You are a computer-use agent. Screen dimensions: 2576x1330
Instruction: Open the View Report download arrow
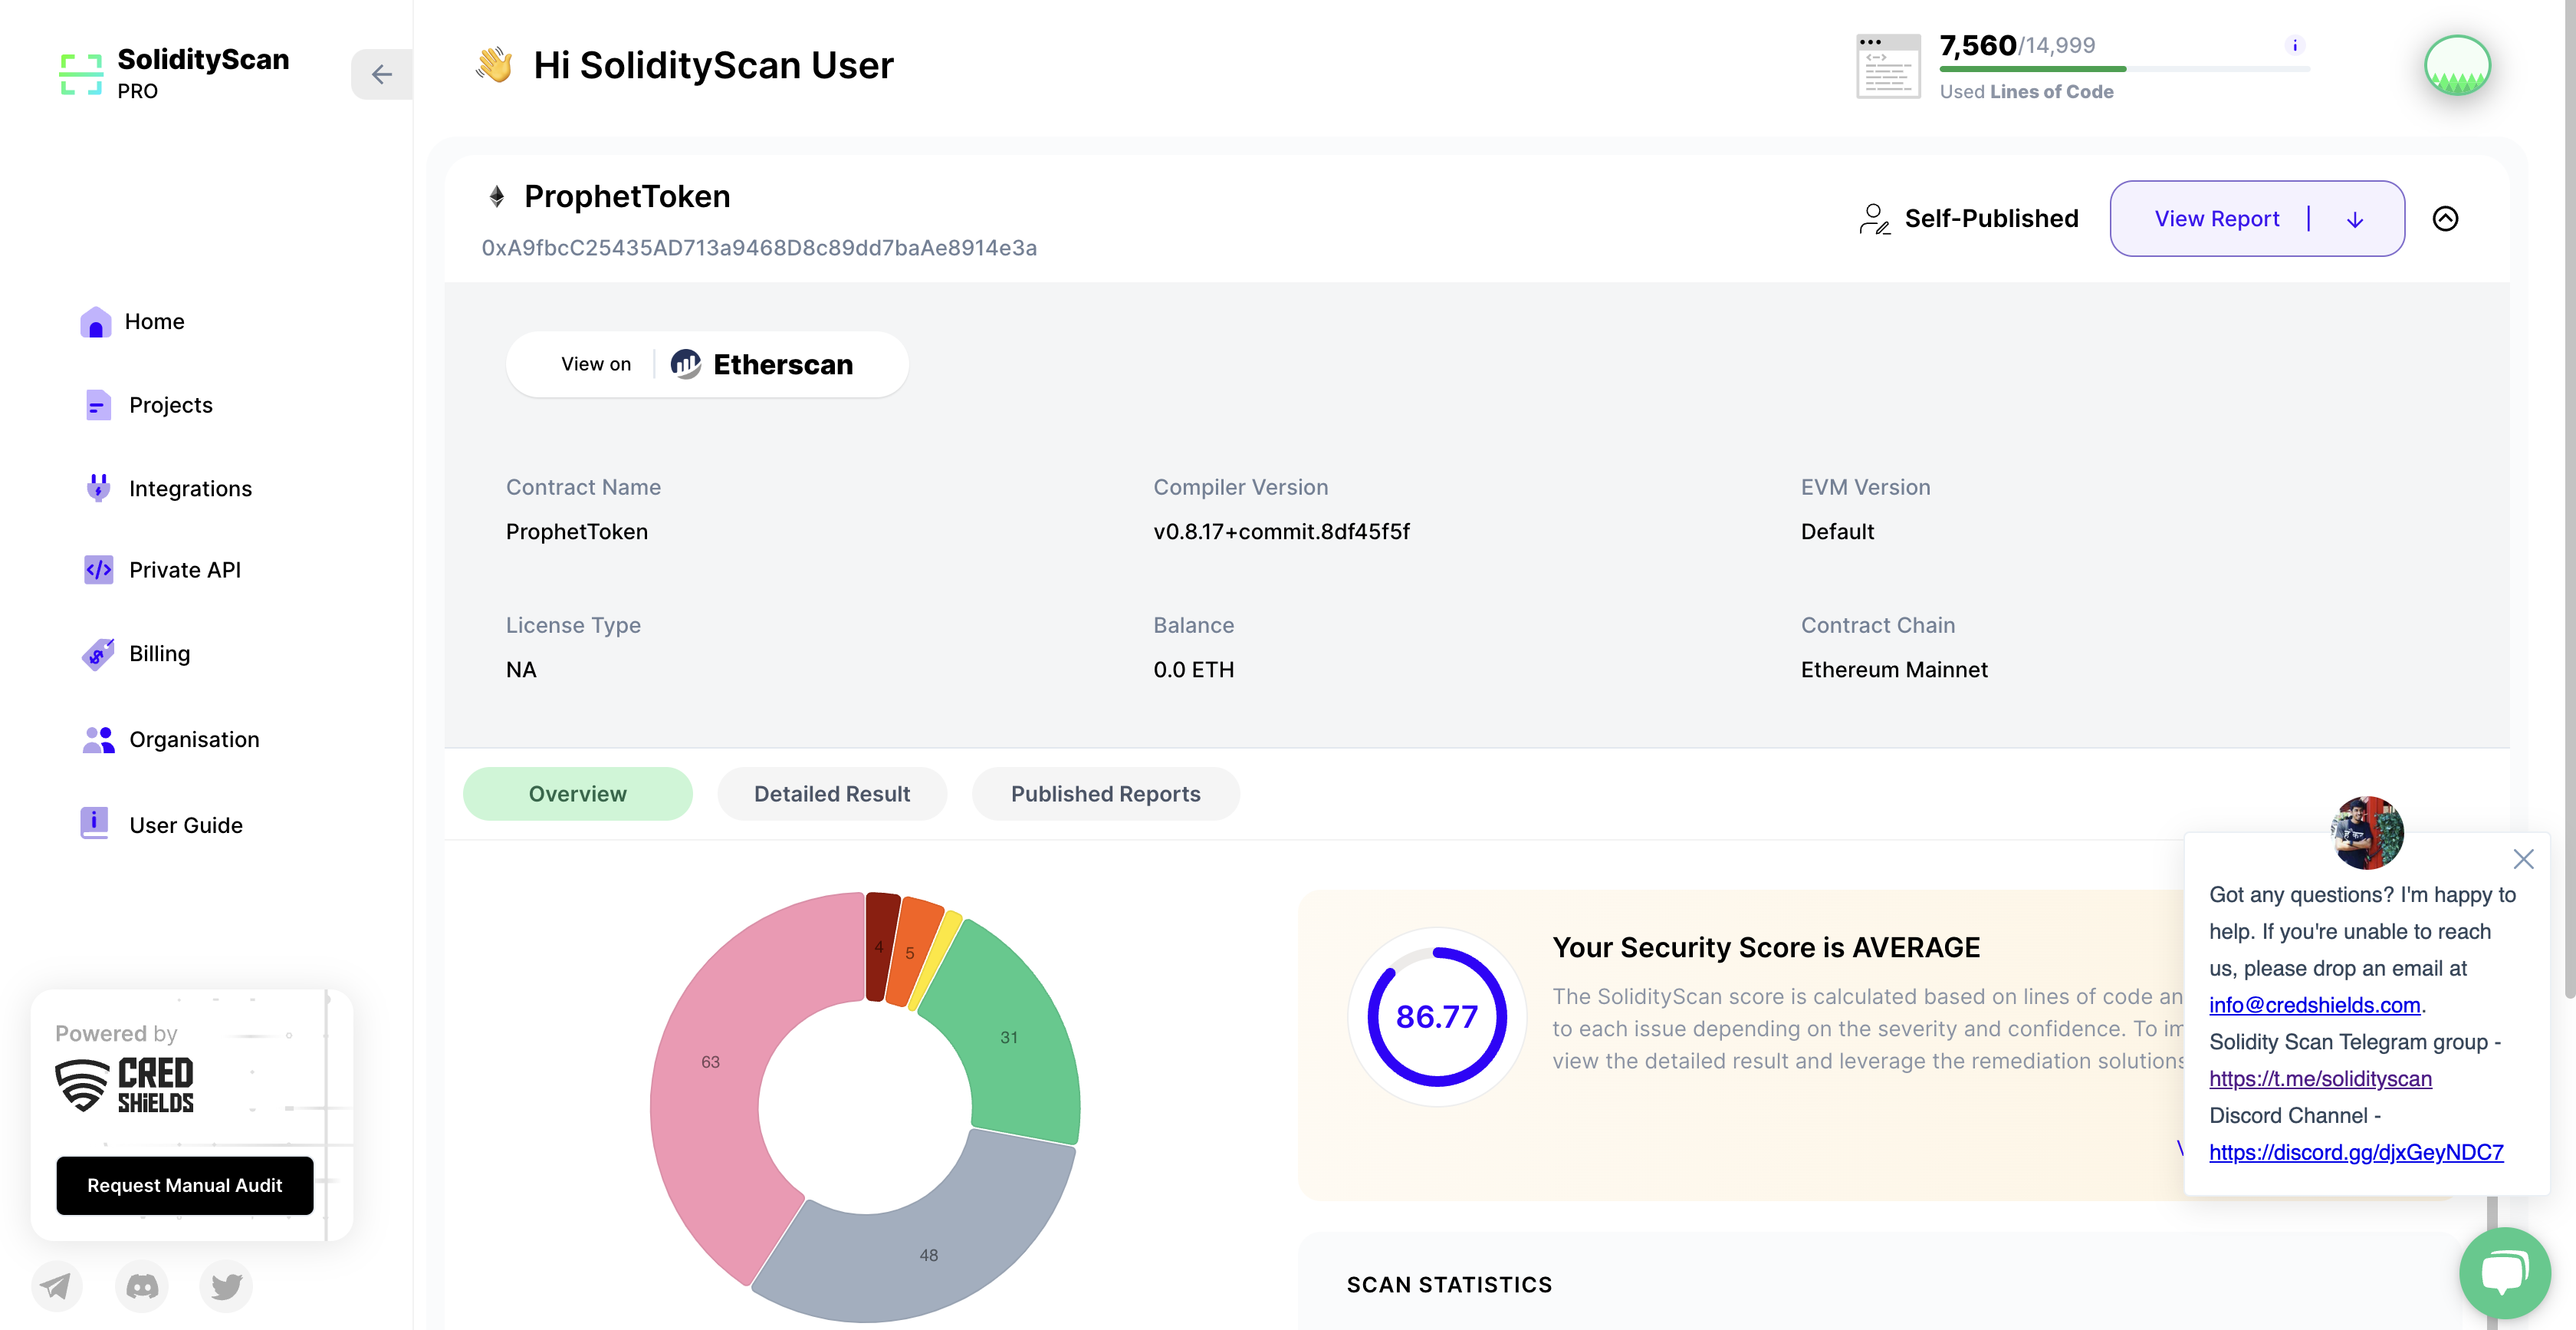click(x=2354, y=219)
